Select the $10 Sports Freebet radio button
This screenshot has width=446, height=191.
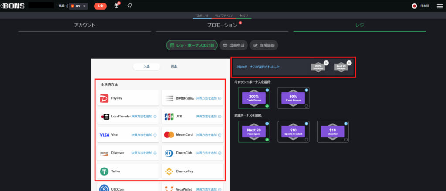pos(307,140)
